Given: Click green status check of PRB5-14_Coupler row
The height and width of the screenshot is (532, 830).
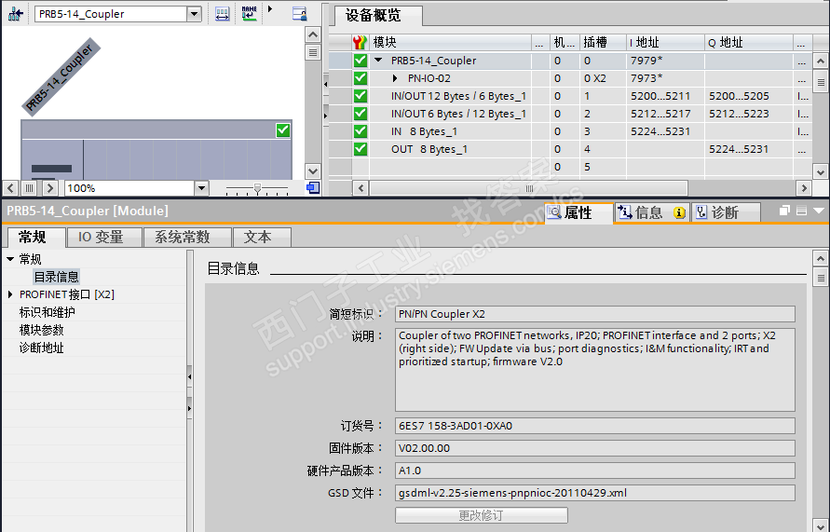Looking at the screenshot, I should (361, 61).
